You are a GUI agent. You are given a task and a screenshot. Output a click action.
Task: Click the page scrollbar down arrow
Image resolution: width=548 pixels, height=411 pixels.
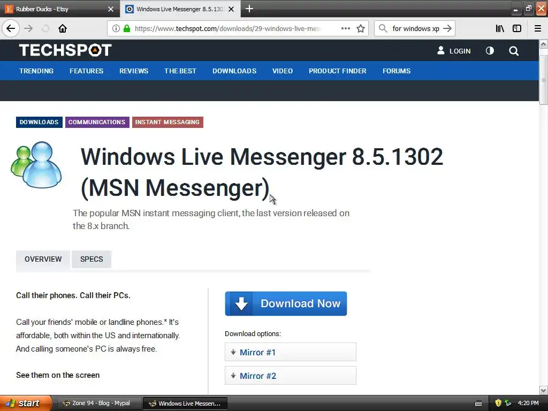point(544,390)
